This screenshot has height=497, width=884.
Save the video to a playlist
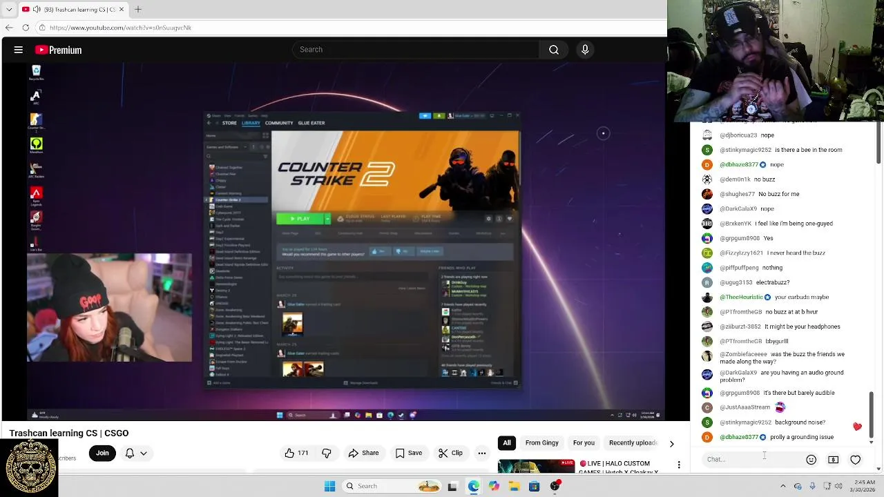(409, 453)
